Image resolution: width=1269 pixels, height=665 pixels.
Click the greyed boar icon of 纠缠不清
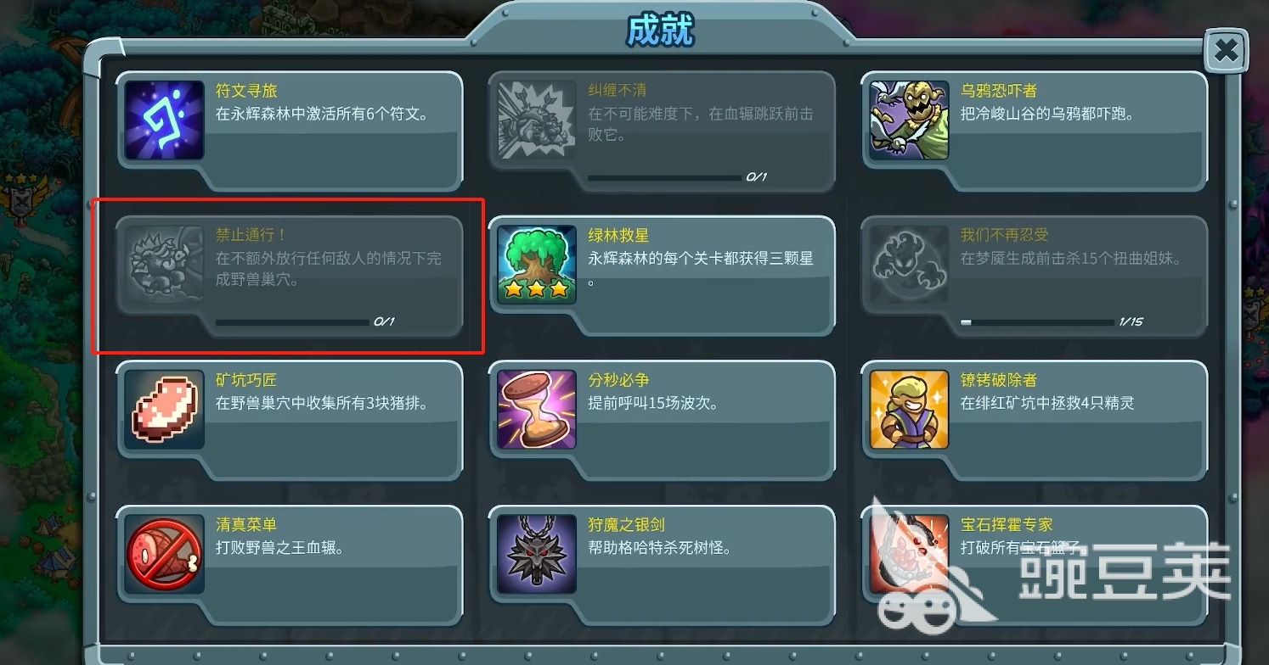click(x=537, y=120)
